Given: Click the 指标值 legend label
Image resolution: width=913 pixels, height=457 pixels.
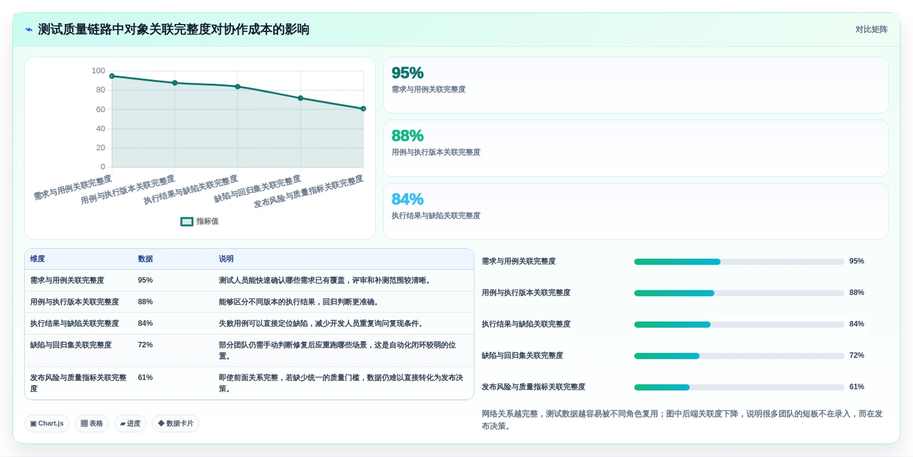Looking at the screenshot, I should click(x=207, y=222).
